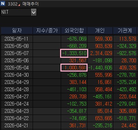Click institution value 305,889
The image size is (138, 130).
coord(128,111)
